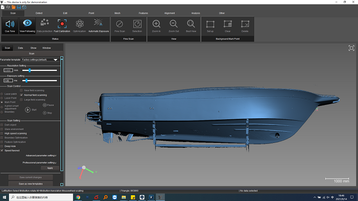Uncheck Normal field scanning checkbox

21,95
